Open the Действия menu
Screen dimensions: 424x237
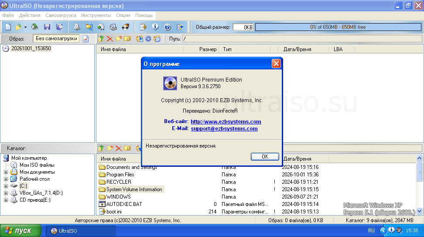(x=30, y=15)
